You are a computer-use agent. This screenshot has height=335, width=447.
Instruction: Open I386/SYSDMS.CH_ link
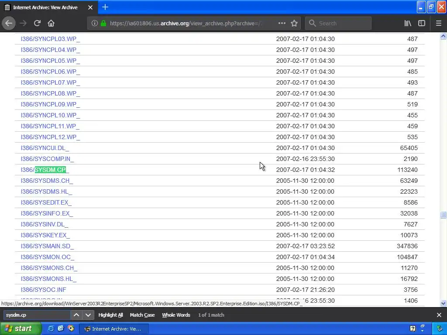[47, 181]
